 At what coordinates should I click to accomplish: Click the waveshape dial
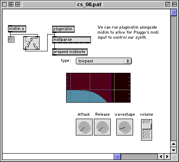(125, 127)
